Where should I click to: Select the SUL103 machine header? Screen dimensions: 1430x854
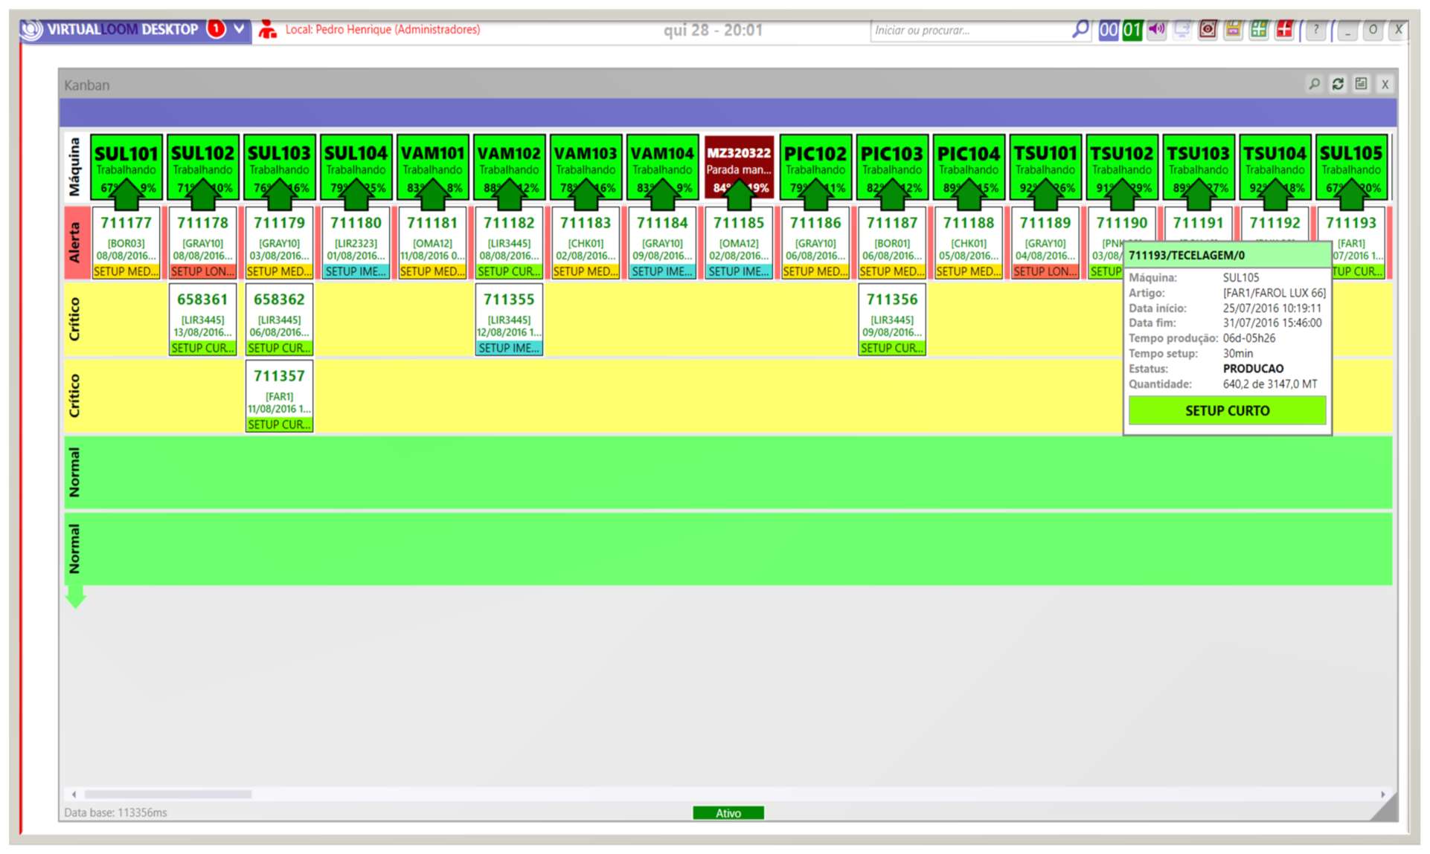(x=279, y=166)
